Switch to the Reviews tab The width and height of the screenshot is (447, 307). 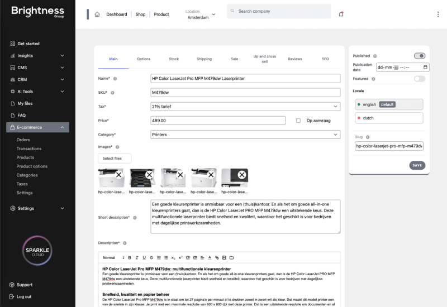295,59
